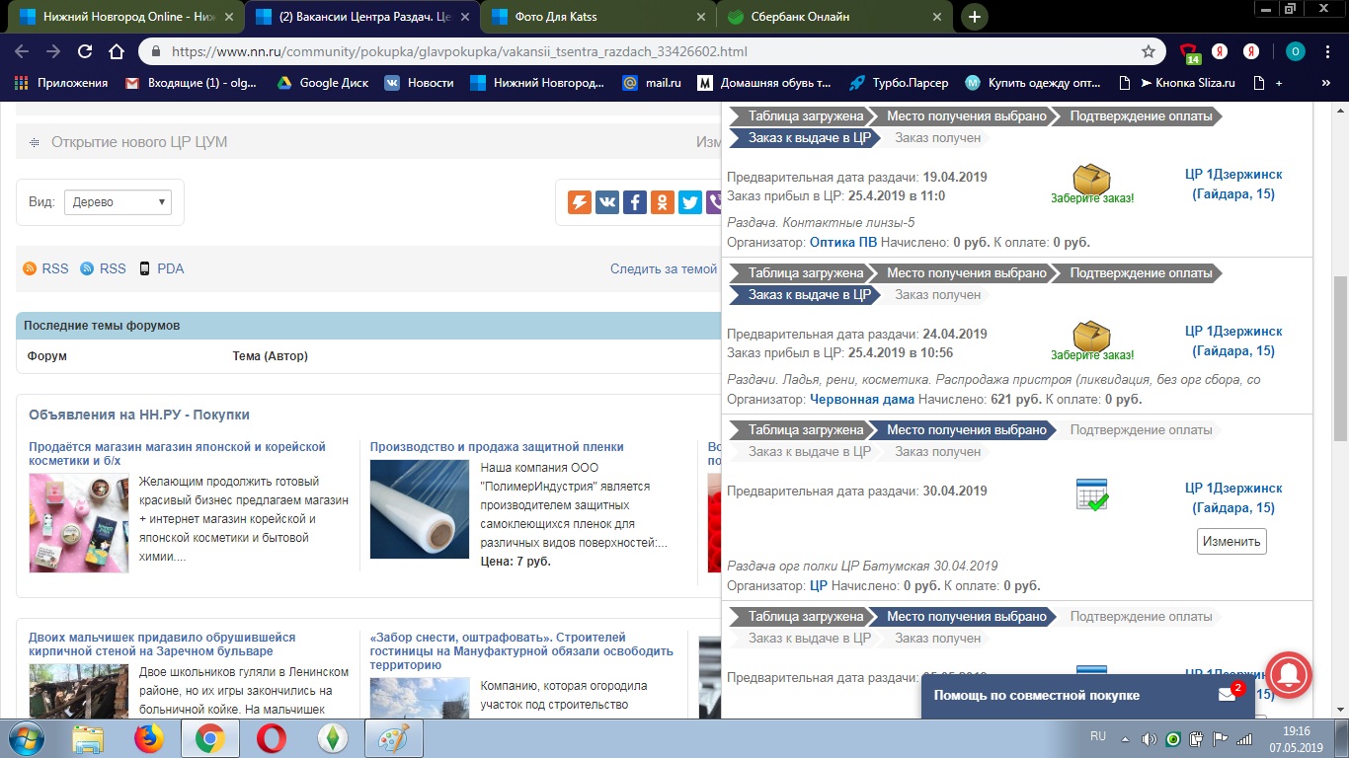Open the Приложения apps bookmark
The height and width of the screenshot is (758, 1349).
coord(61,83)
